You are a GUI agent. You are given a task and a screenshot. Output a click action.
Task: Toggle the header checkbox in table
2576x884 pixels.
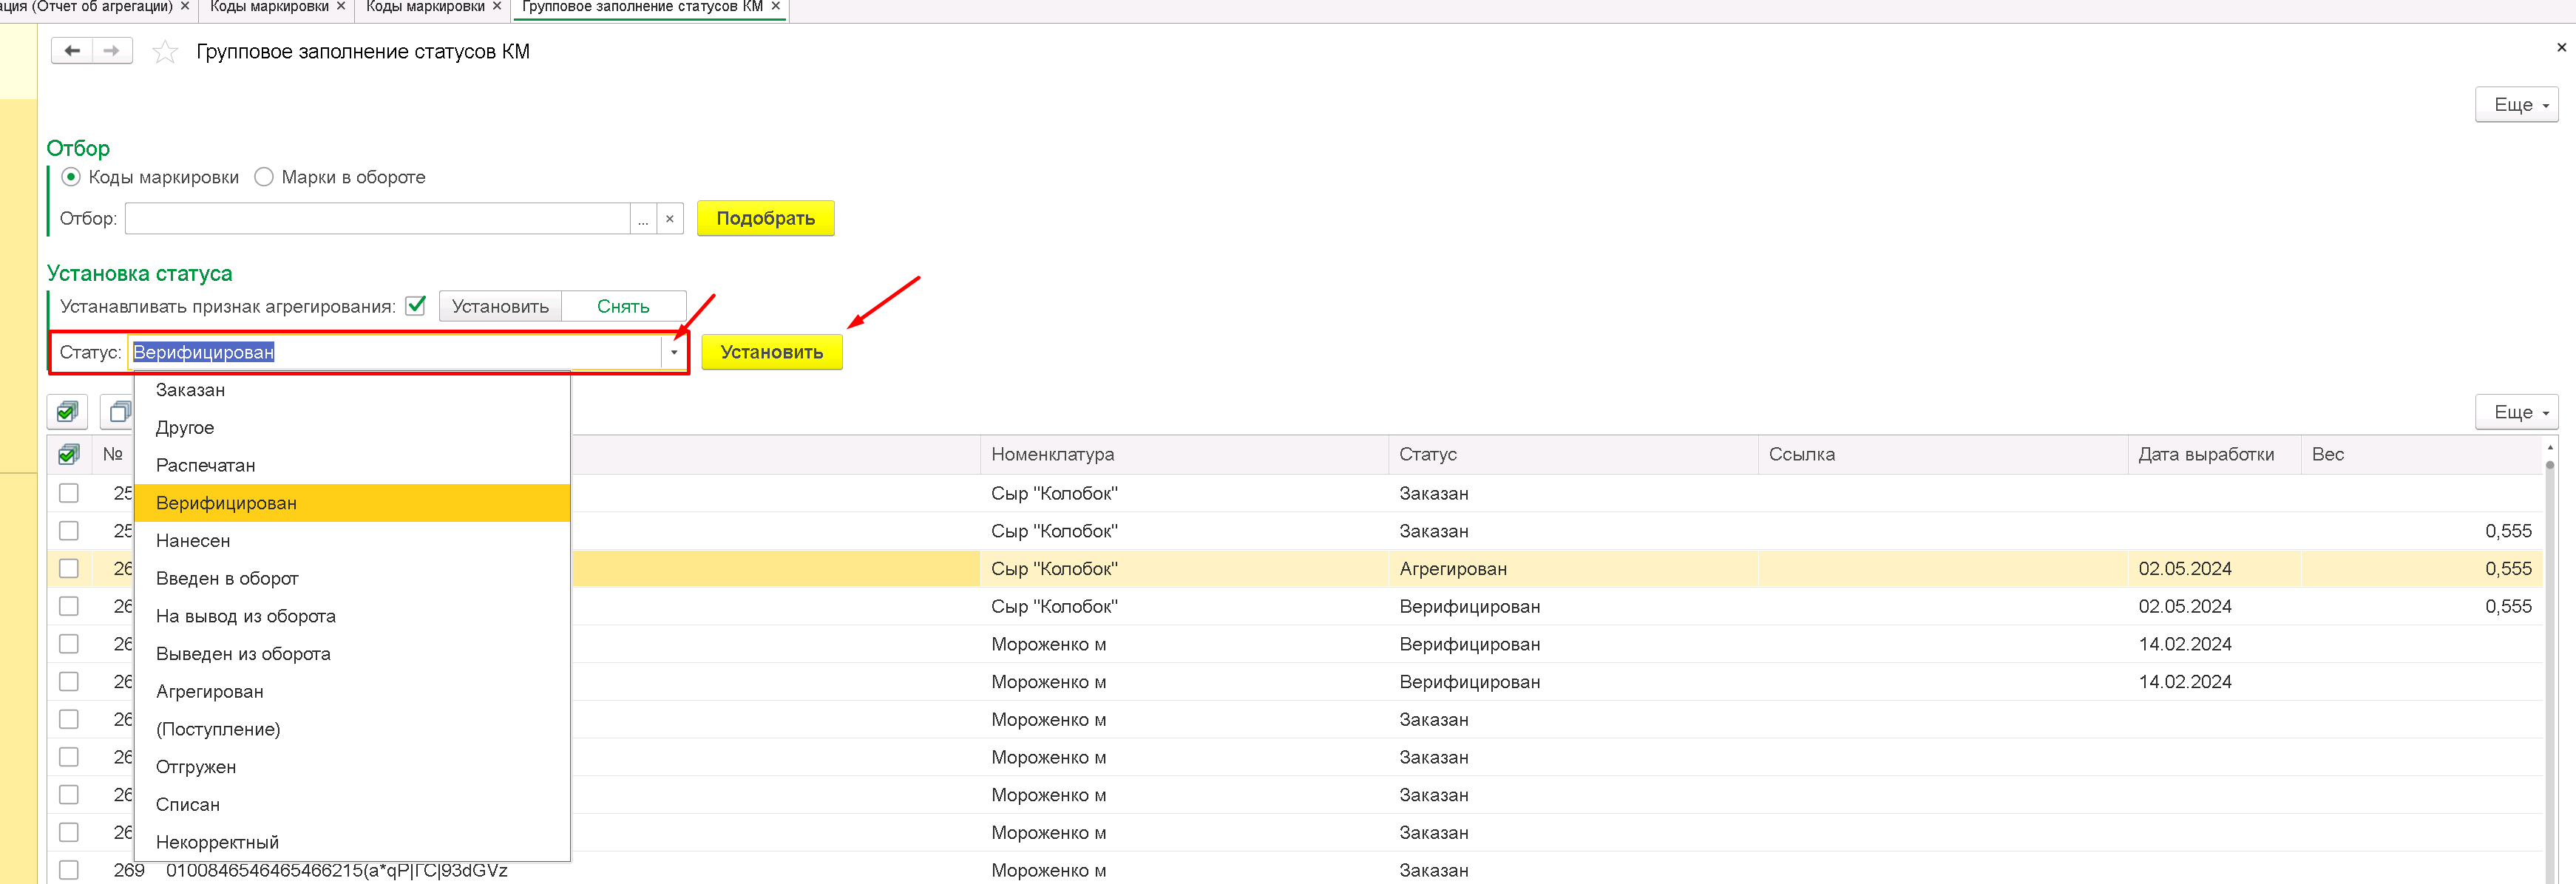coord(68,455)
